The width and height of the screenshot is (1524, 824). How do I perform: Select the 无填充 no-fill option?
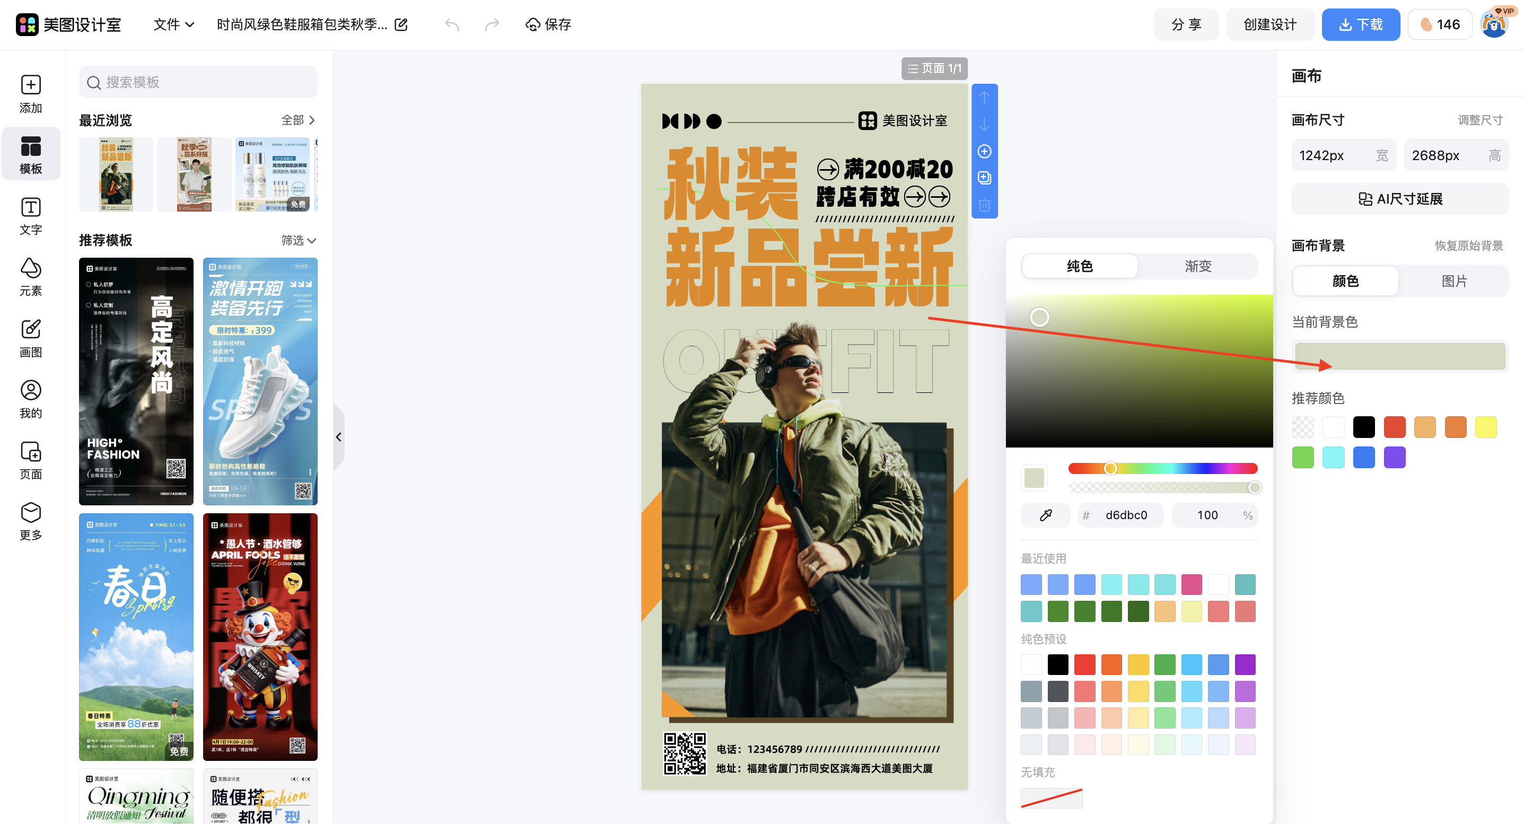pyautogui.click(x=1052, y=798)
